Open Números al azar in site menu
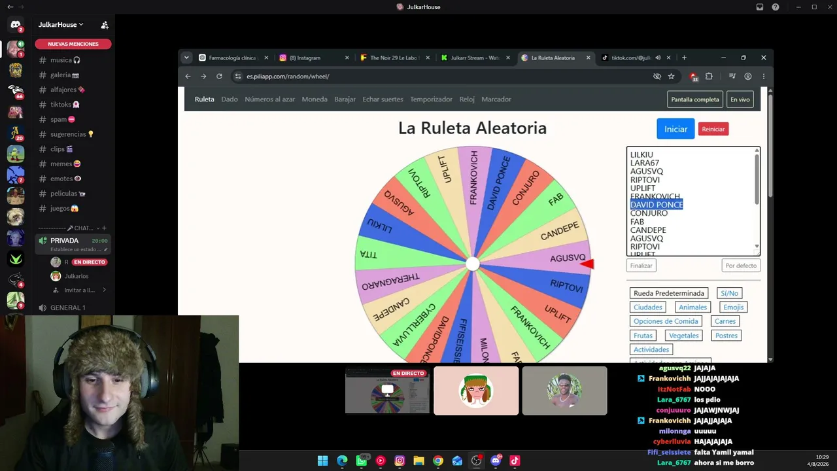The width and height of the screenshot is (837, 471). click(x=269, y=99)
